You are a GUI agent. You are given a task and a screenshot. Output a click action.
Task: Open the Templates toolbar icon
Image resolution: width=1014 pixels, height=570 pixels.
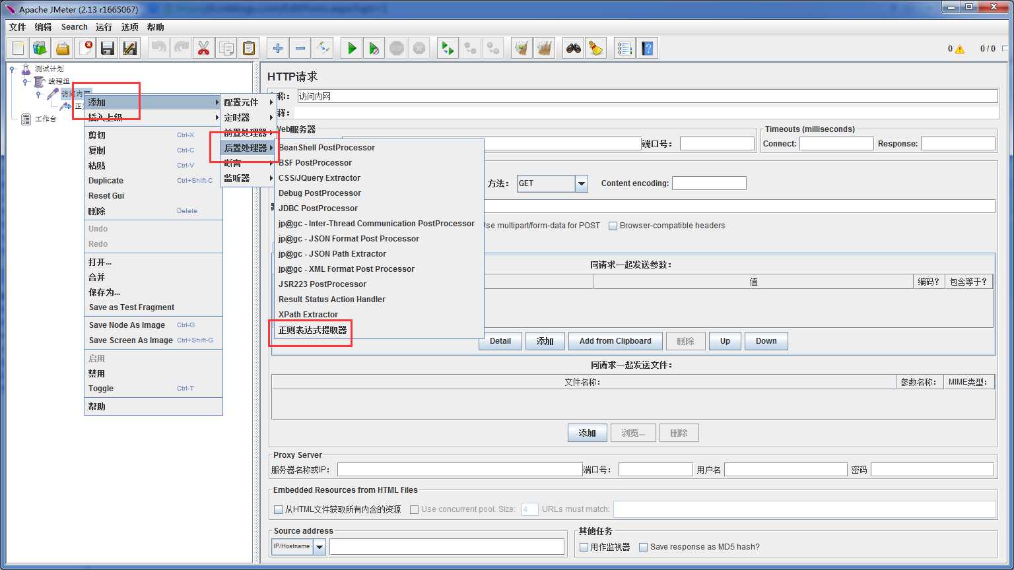pos(40,48)
